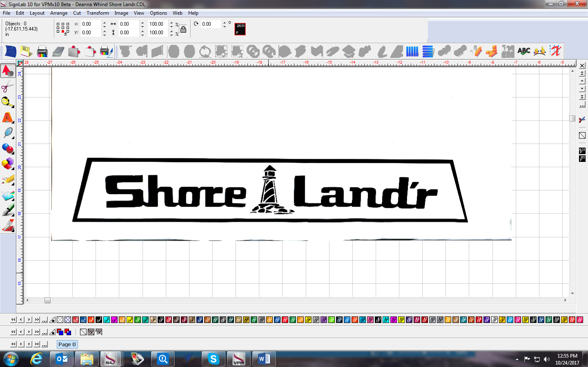
Task: Increase the width value spinner
Action: pos(143,22)
